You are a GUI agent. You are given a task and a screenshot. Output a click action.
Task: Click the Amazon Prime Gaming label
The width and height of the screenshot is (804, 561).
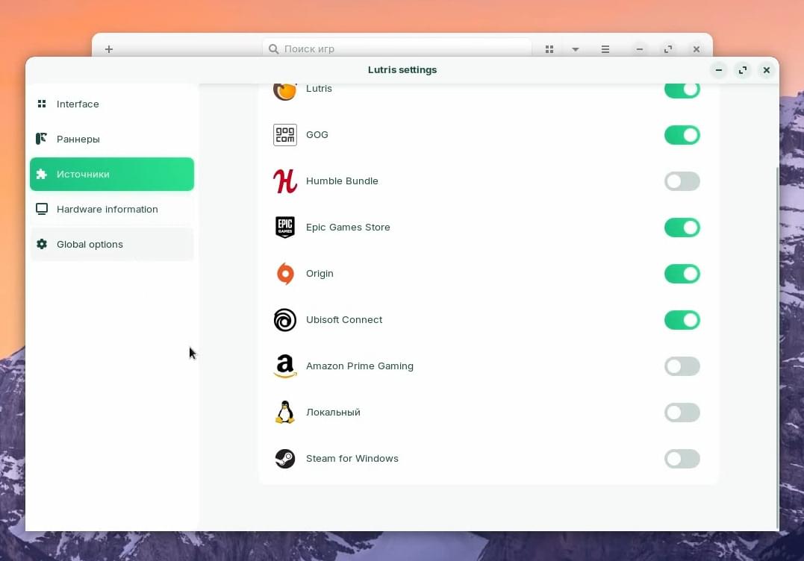[359, 366]
